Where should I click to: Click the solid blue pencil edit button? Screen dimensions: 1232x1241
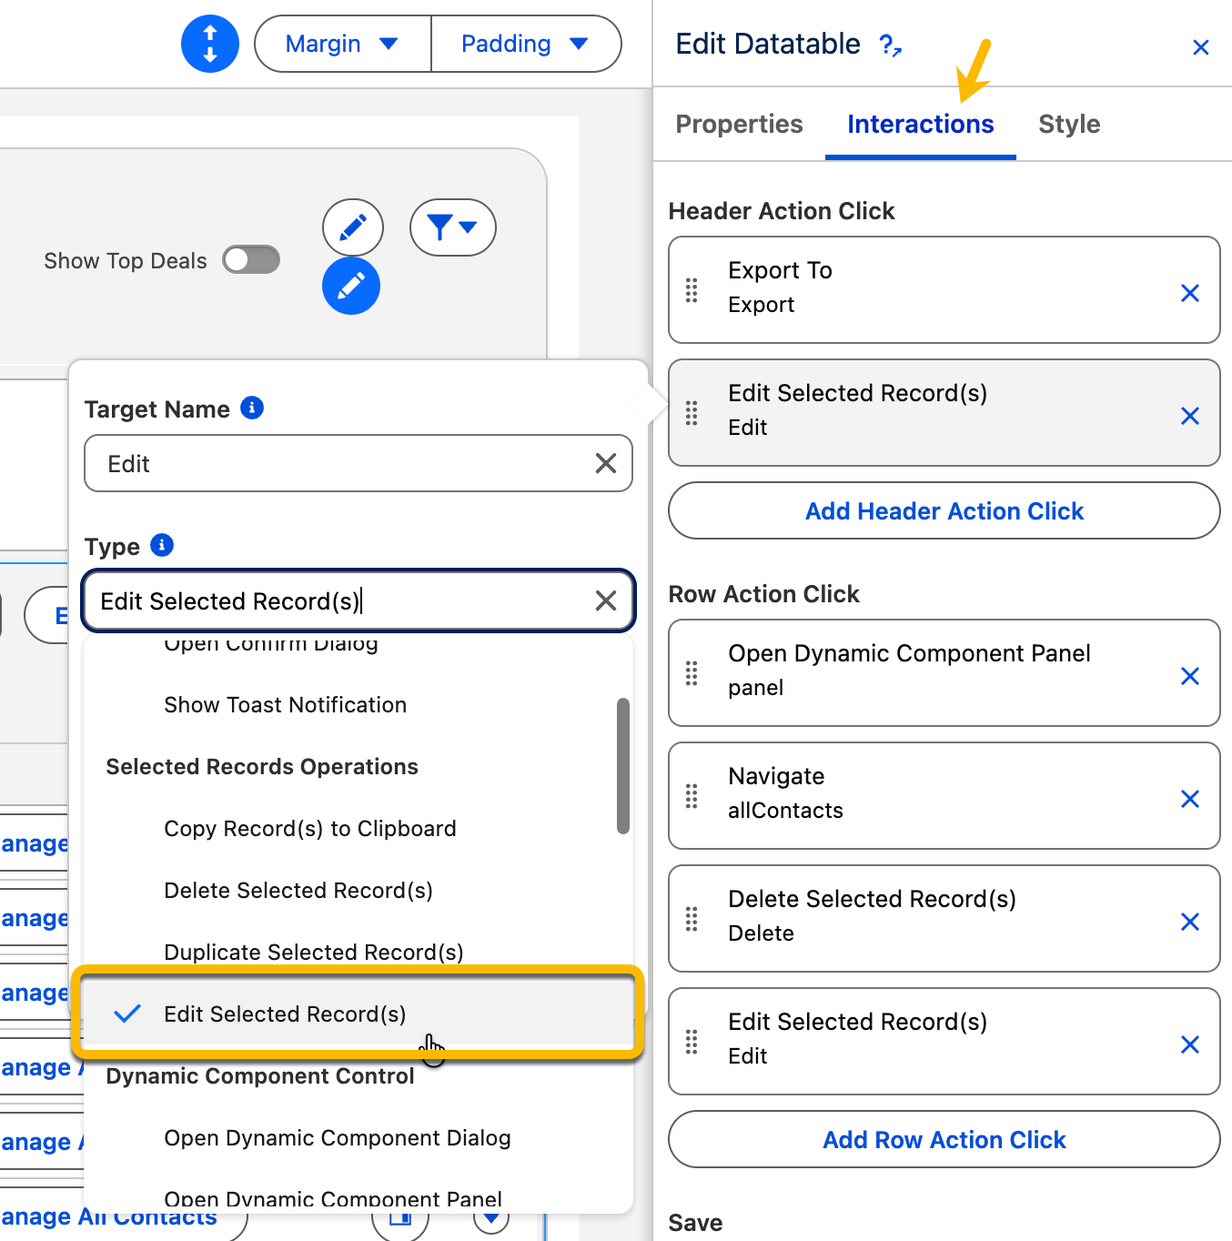[350, 286]
